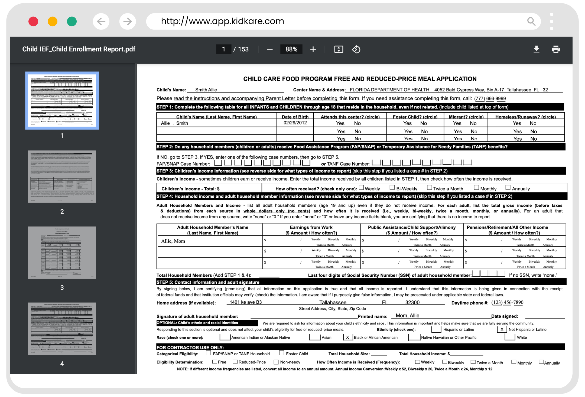
Task: Select page 2 thumbnail
Action: click(62, 176)
